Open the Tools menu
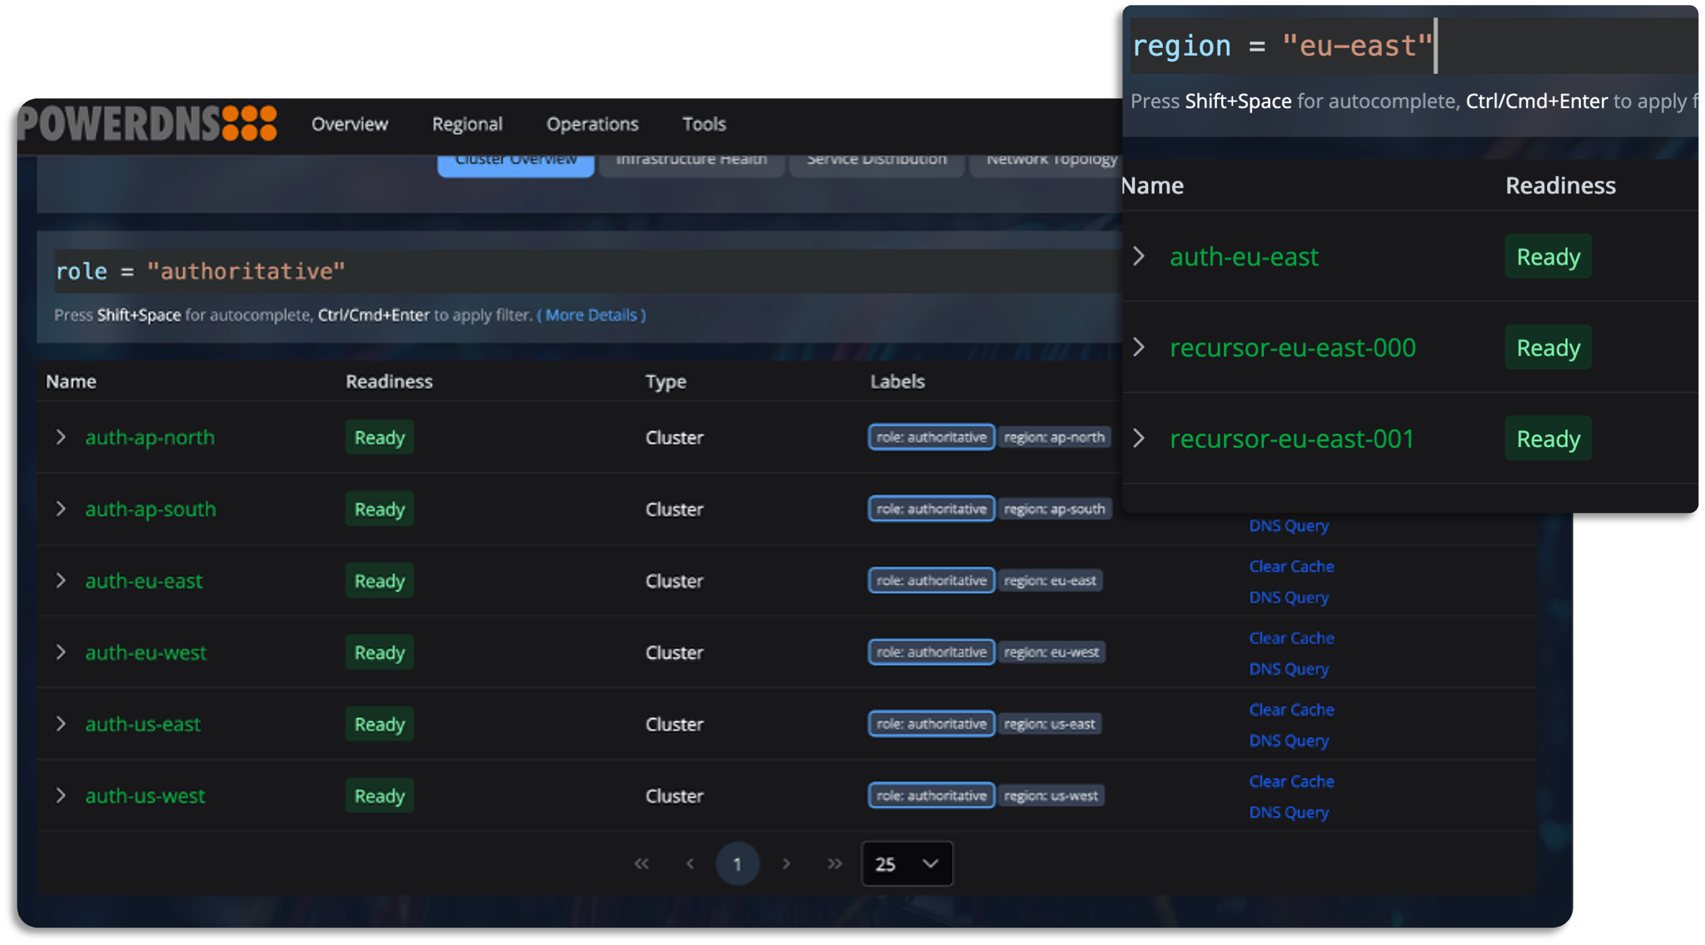Viewport: 1705px width, 945px height. point(704,124)
